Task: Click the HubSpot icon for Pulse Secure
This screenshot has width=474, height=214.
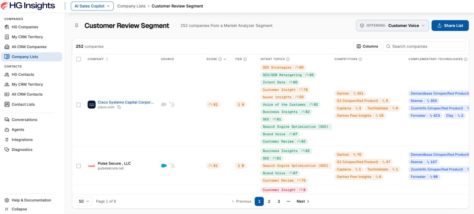Action: pyautogui.click(x=172, y=166)
